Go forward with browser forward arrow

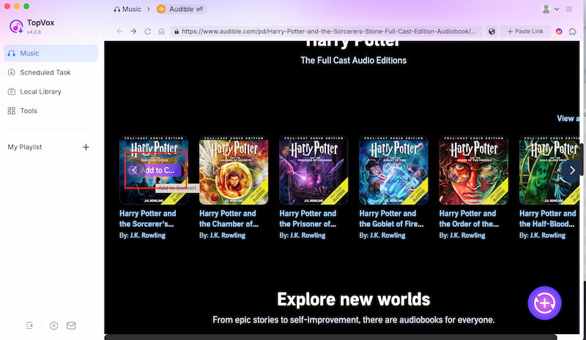(133, 31)
